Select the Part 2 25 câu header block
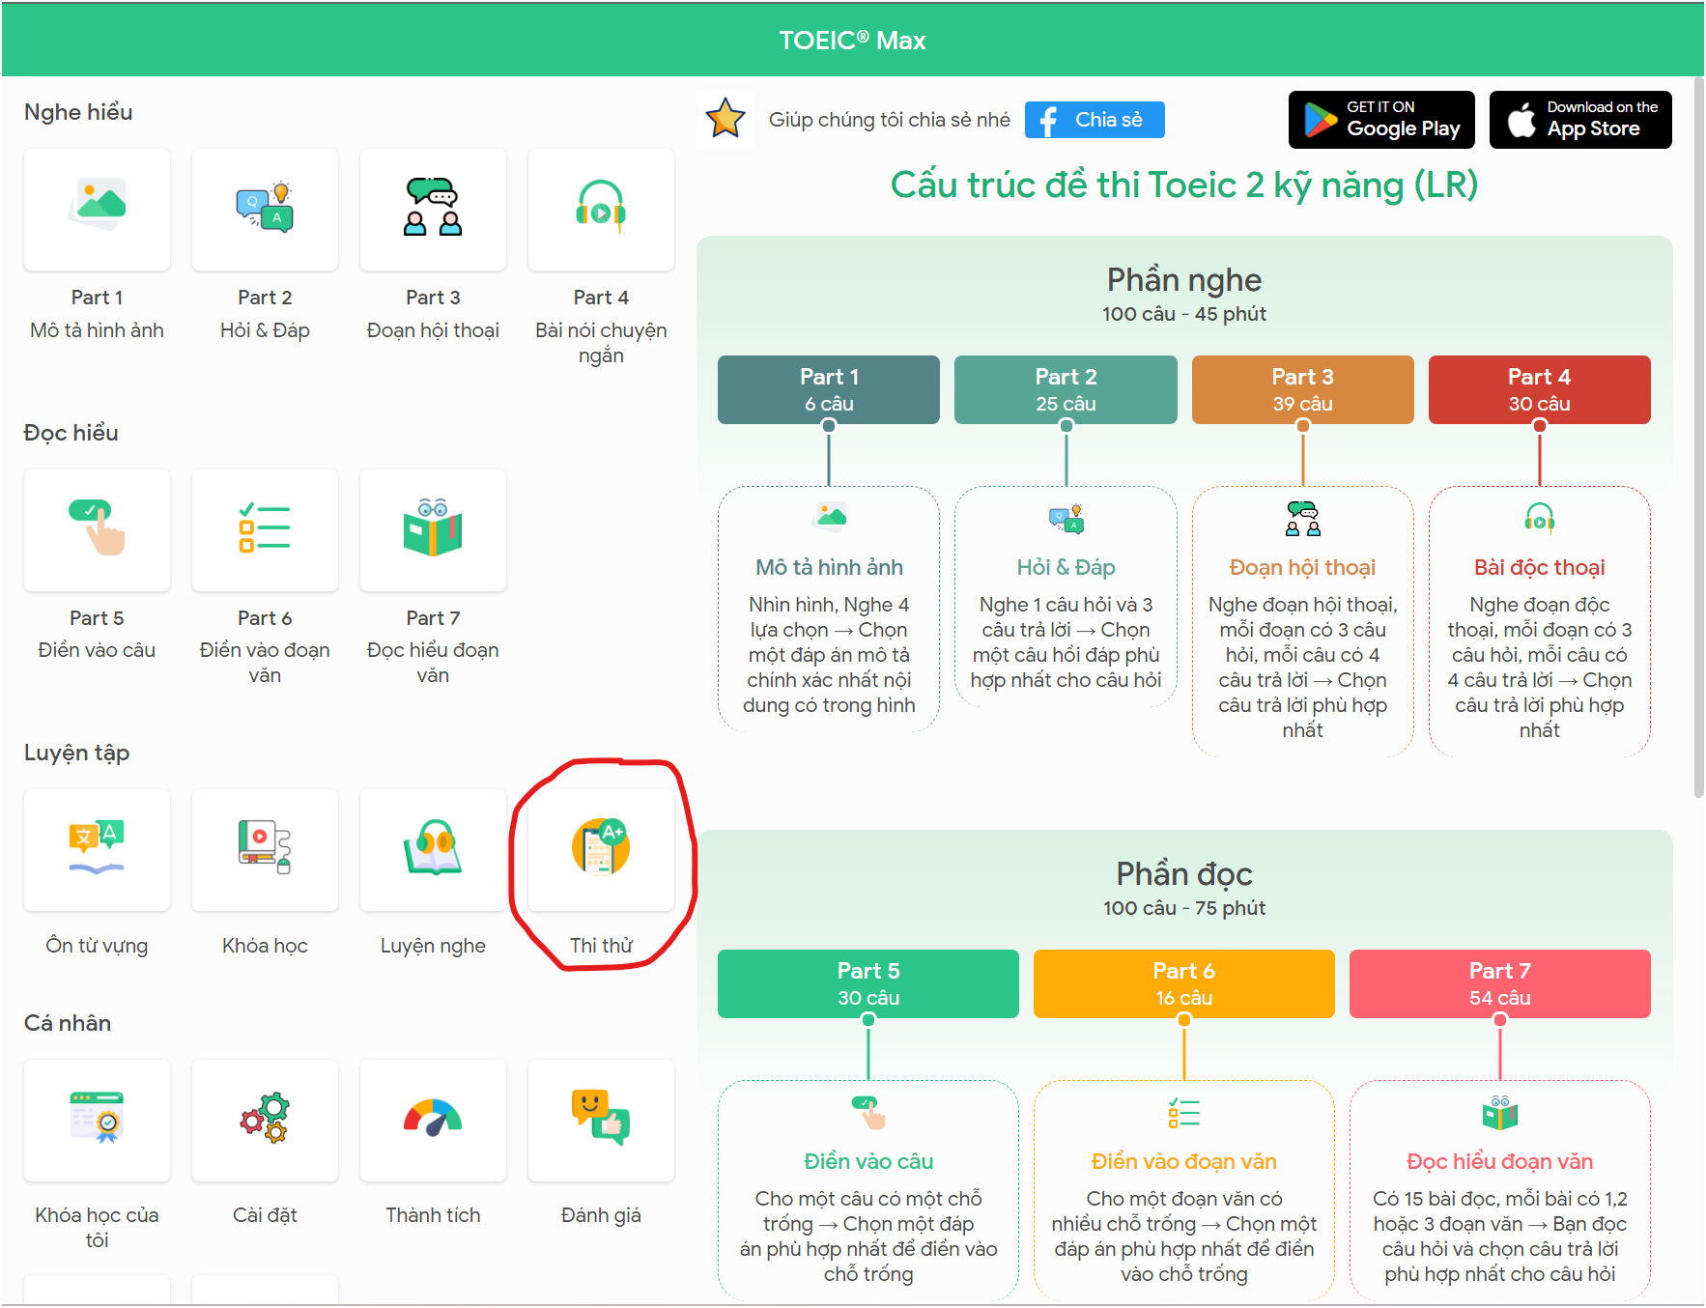1706x1308 pixels. click(1066, 389)
